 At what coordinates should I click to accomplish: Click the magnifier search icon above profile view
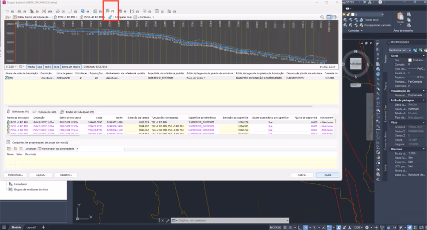(322, 17)
